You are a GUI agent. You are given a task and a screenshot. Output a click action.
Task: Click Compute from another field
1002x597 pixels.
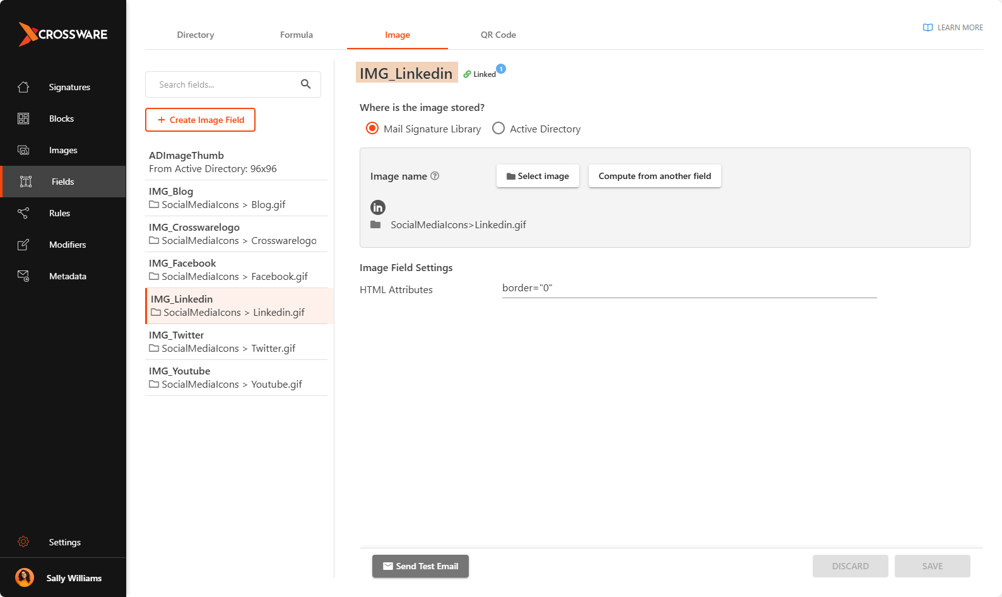click(x=654, y=176)
